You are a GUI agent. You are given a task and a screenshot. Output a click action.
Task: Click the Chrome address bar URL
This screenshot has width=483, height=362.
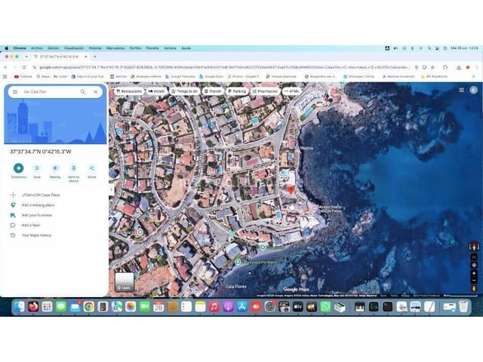[x=225, y=67]
